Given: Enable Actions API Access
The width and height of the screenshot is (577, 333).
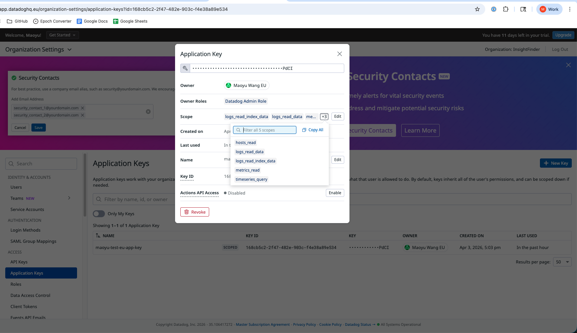Looking at the screenshot, I should click(x=335, y=193).
